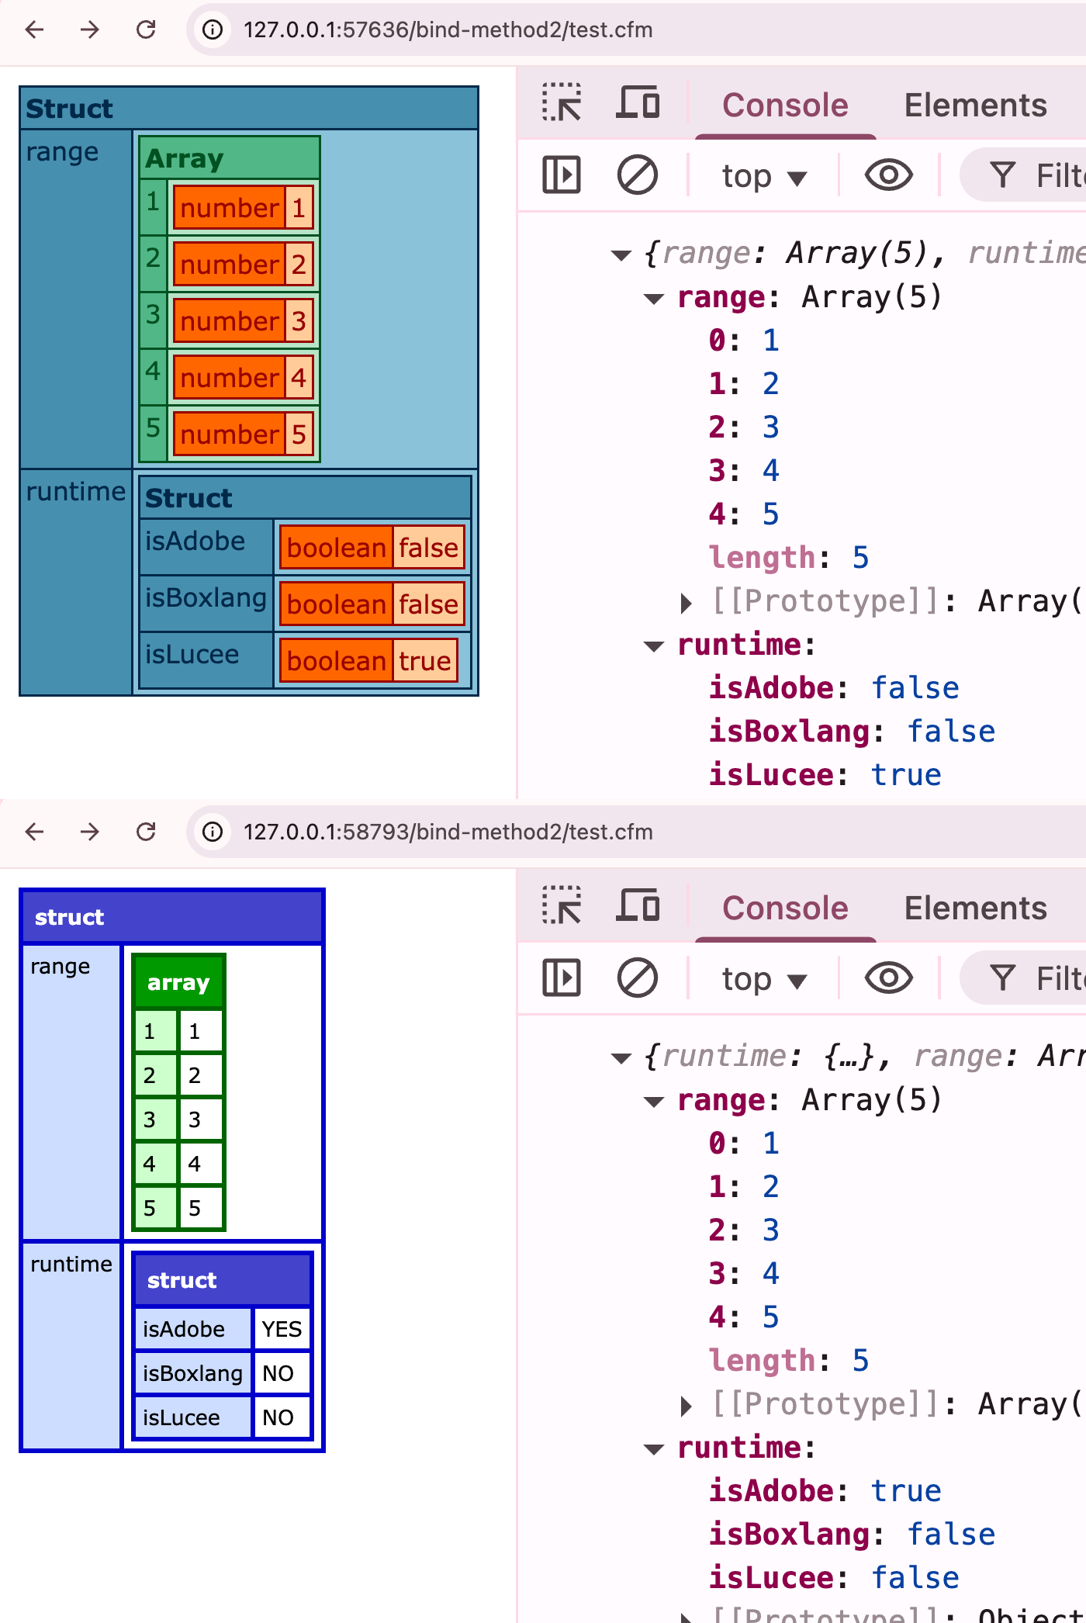This screenshot has height=1623, width=1086.
Task: Open site info icon in bottom address bar
Action: (213, 832)
